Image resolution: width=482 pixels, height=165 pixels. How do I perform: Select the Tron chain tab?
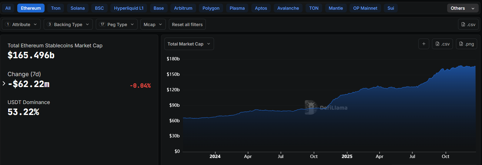[56, 8]
